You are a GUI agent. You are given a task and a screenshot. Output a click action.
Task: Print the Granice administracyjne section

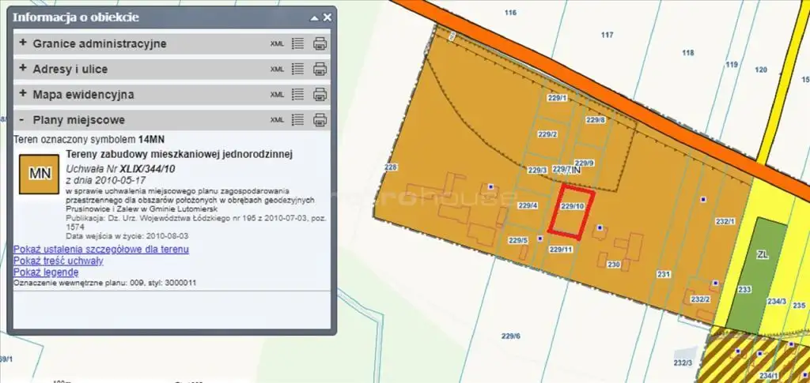pos(320,43)
